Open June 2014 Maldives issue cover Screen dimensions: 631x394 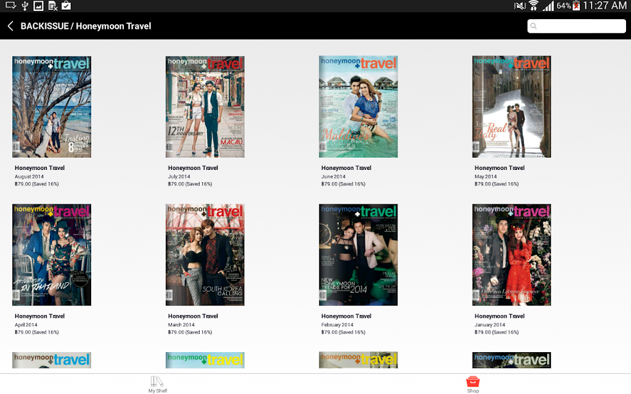pos(358,107)
